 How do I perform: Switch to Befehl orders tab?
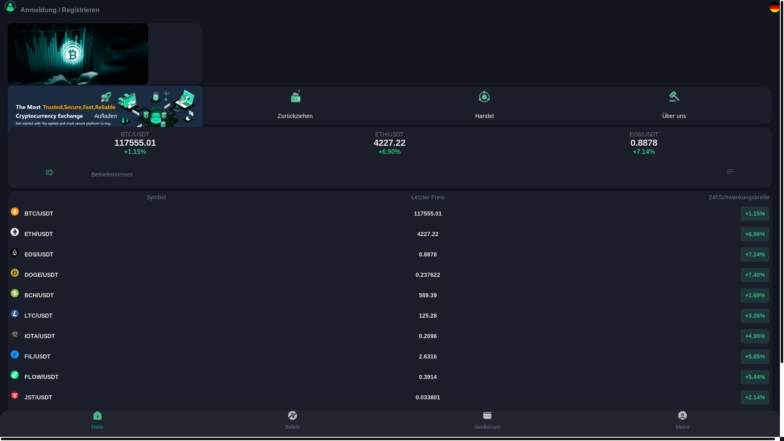pyautogui.click(x=292, y=421)
